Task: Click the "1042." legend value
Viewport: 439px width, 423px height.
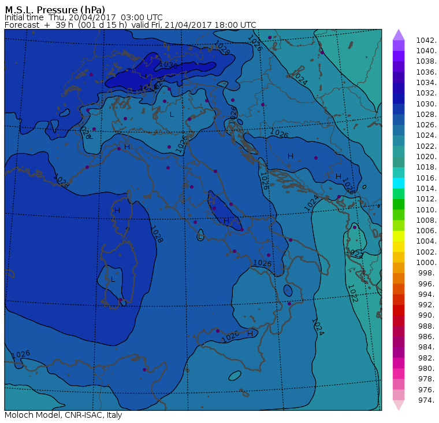Action: (x=426, y=41)
